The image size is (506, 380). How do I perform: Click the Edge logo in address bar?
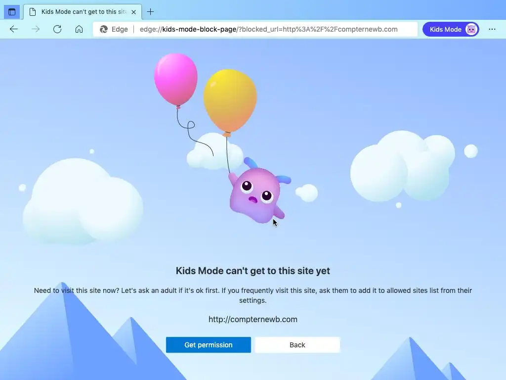(104, 29)
